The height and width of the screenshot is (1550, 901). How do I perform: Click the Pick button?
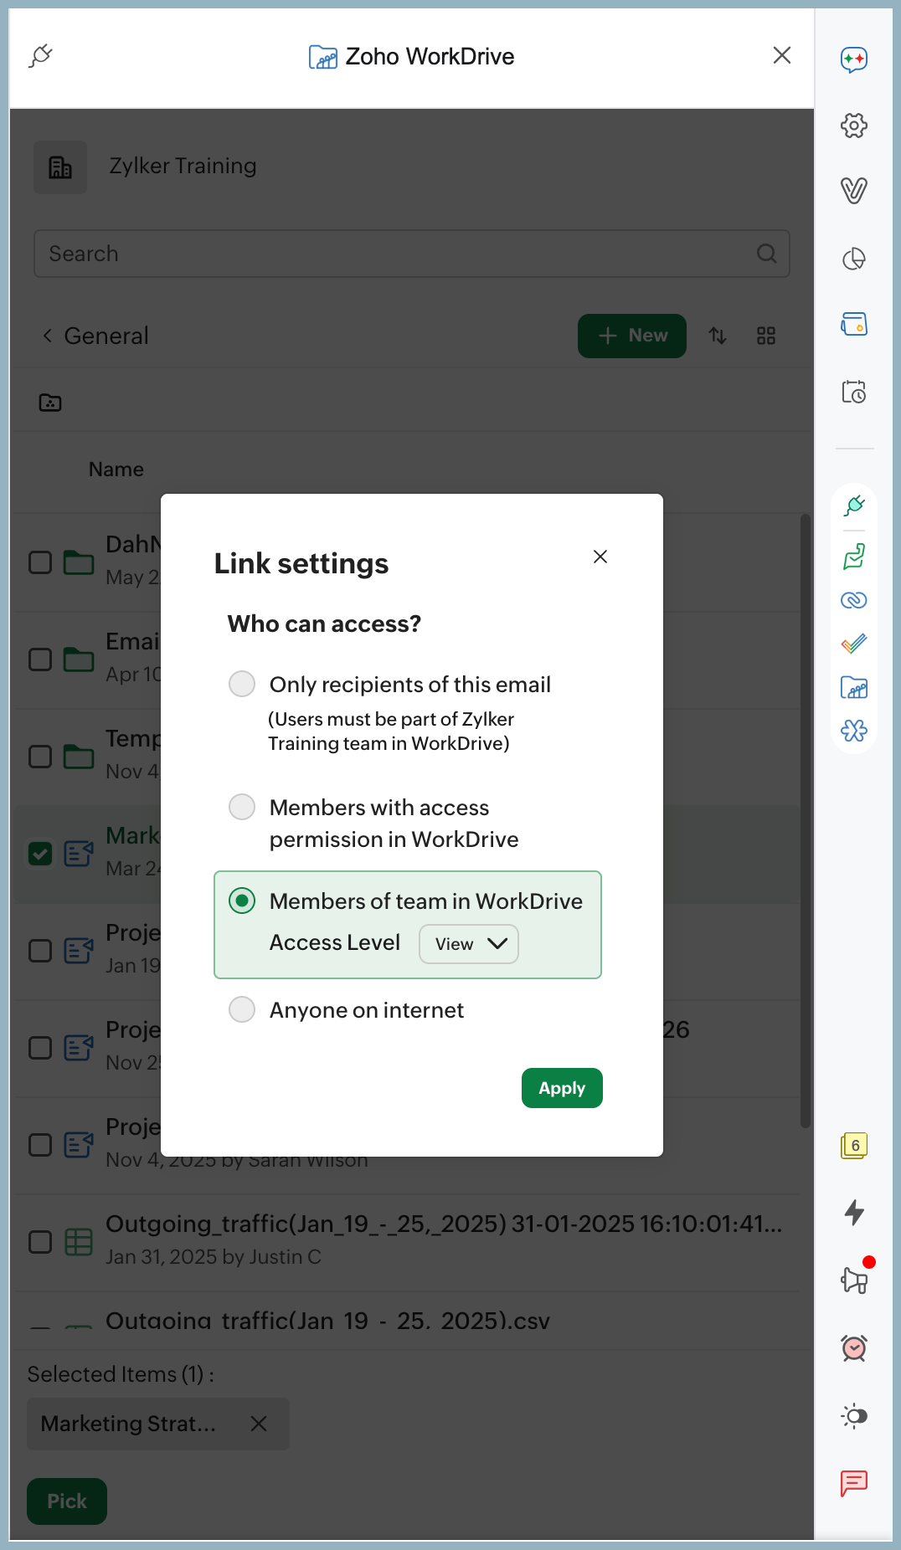pyautogui.click(x=67, y=1501)
